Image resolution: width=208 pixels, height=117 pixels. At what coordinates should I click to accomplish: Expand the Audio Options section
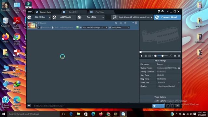pos(160,101)
